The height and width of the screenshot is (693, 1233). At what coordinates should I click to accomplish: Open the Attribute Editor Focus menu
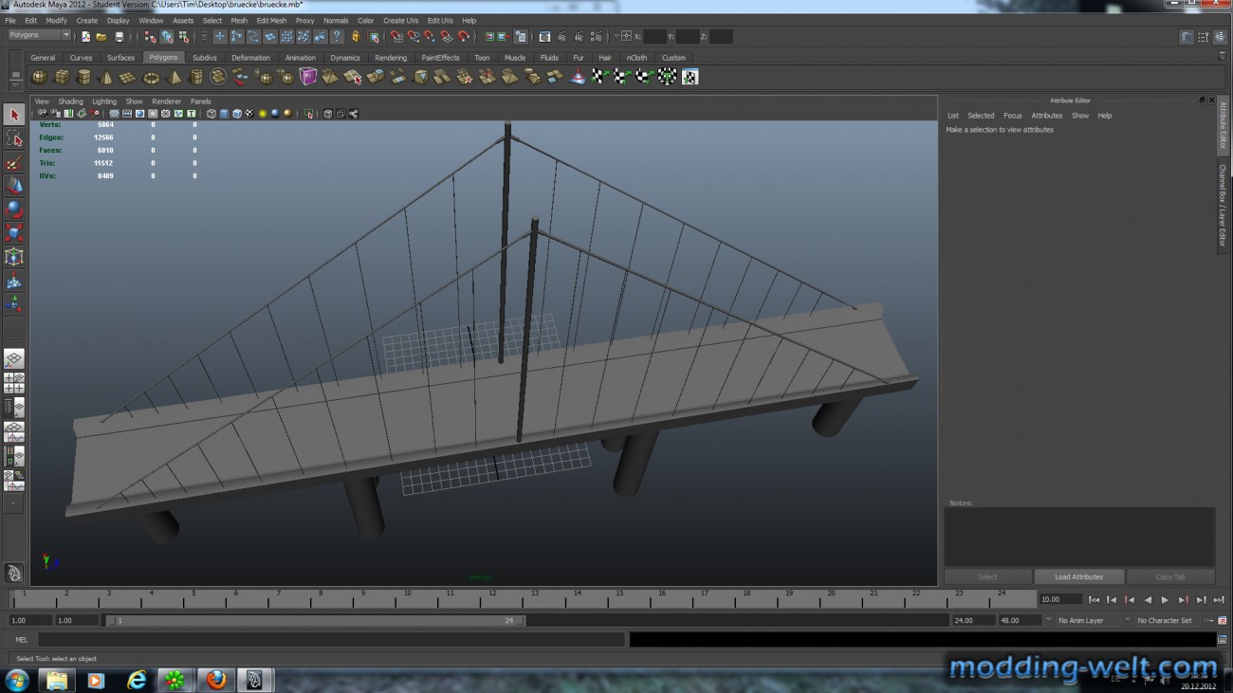pos(1013,116)
